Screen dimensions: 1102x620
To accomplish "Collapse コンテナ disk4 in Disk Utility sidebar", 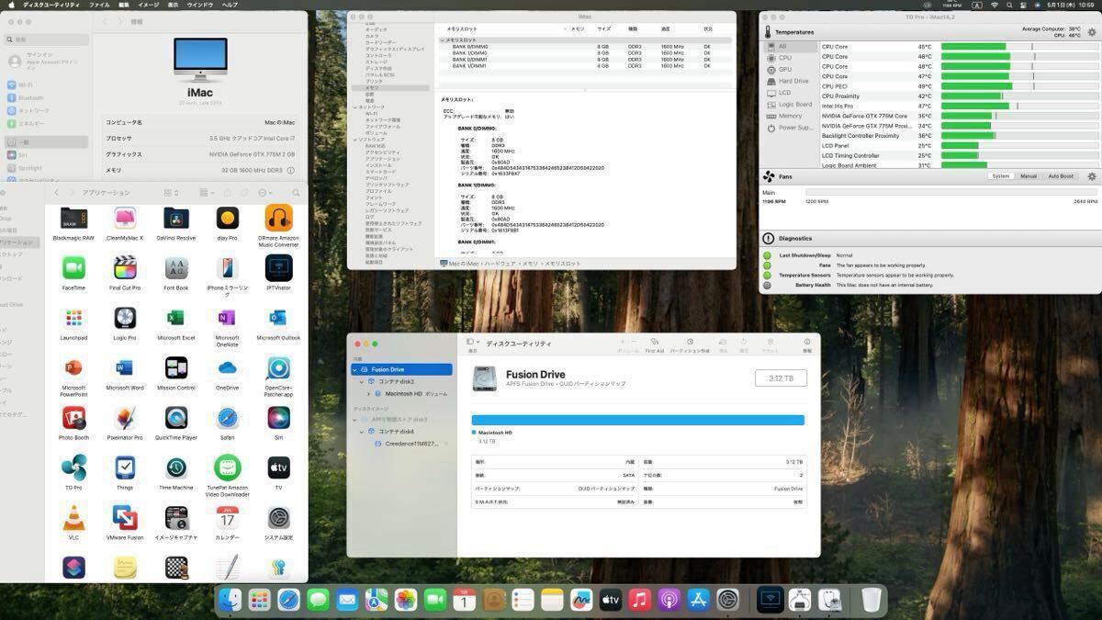I will [362, 431].
